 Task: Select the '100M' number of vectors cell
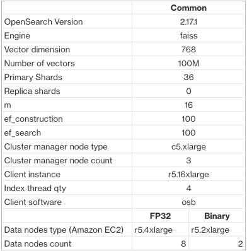coord(188,63)
